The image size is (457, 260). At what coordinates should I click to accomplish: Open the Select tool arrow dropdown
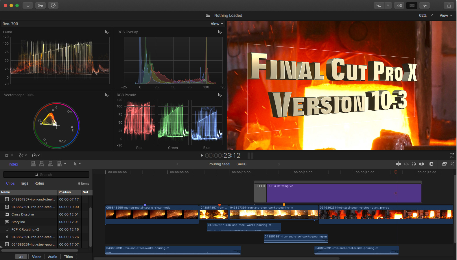tap(78, 164)
